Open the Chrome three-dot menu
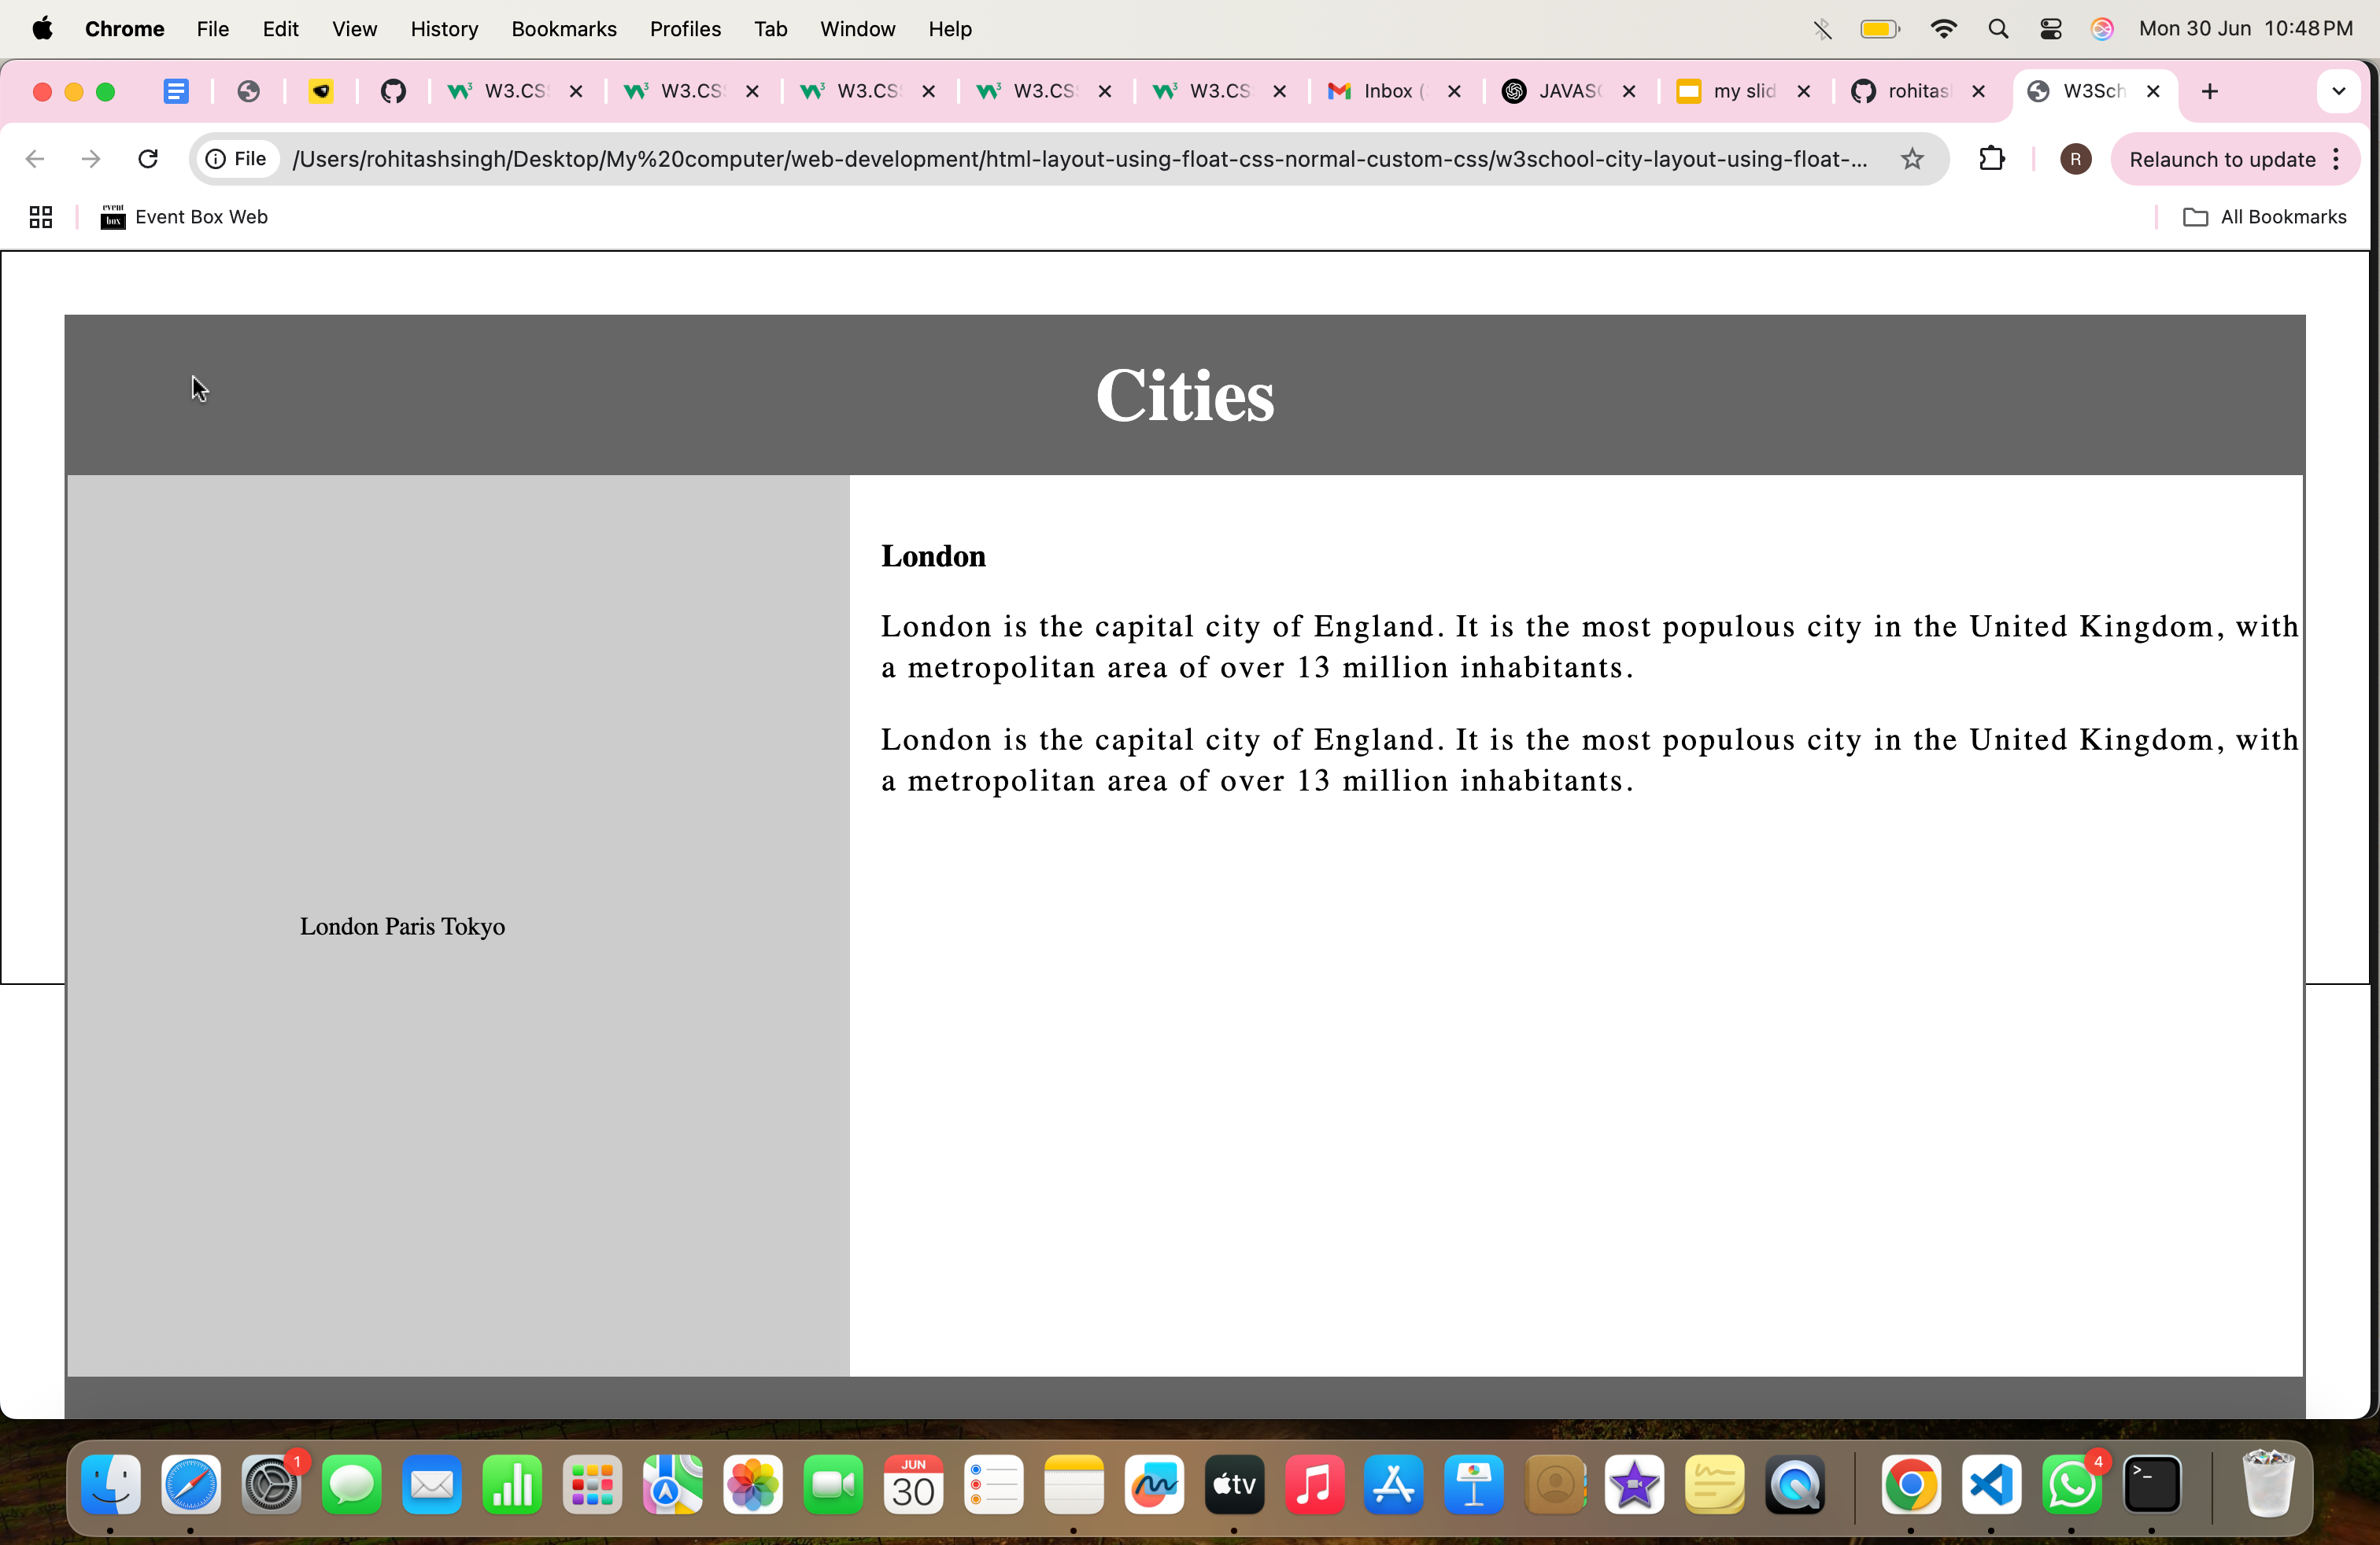 (2337, 159)
